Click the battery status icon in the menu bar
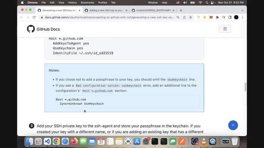 (x=193, y=3)
